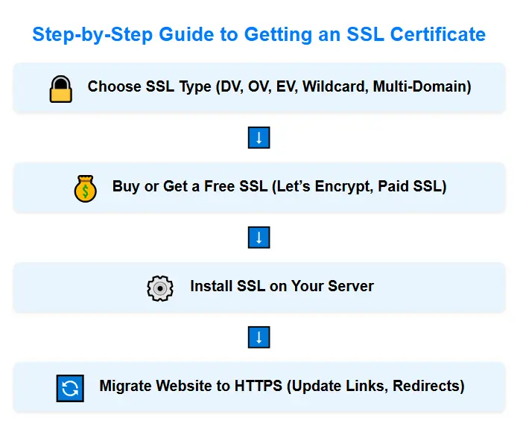Click the Migrate Website to HTTPS text

282,386
